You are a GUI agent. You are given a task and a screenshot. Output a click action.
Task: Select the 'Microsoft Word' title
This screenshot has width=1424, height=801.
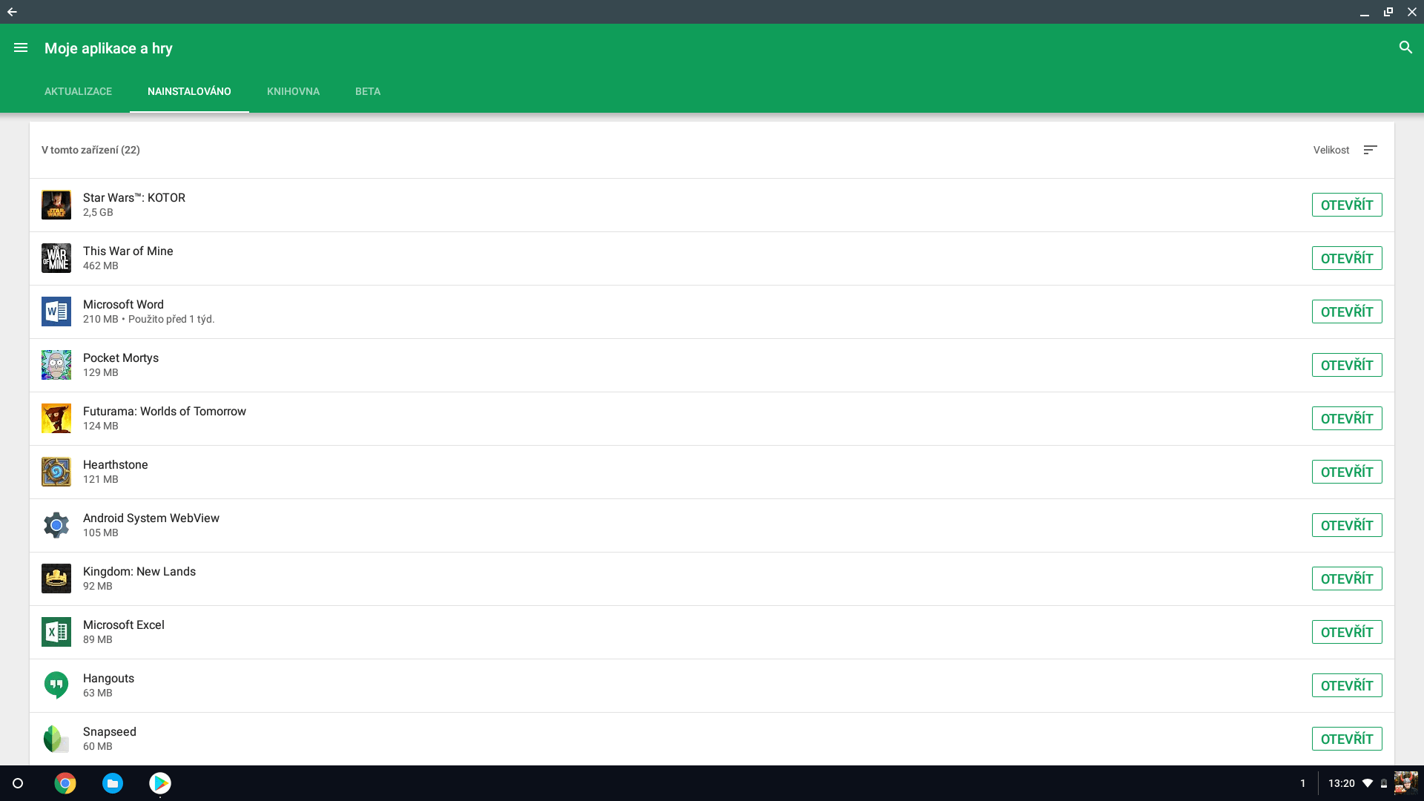(x=123, y=305)
